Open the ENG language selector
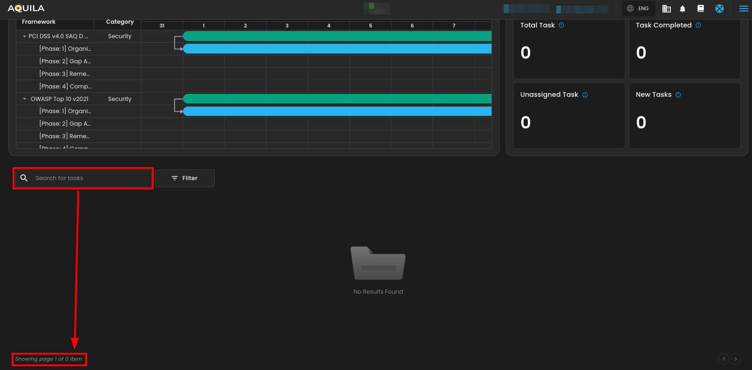752x370 pixels. click(x=638, y=8)
